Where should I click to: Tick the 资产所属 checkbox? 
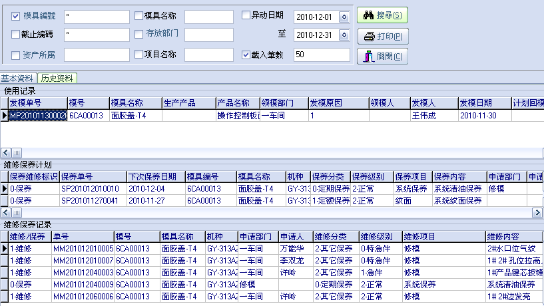[x=16, y=55]
